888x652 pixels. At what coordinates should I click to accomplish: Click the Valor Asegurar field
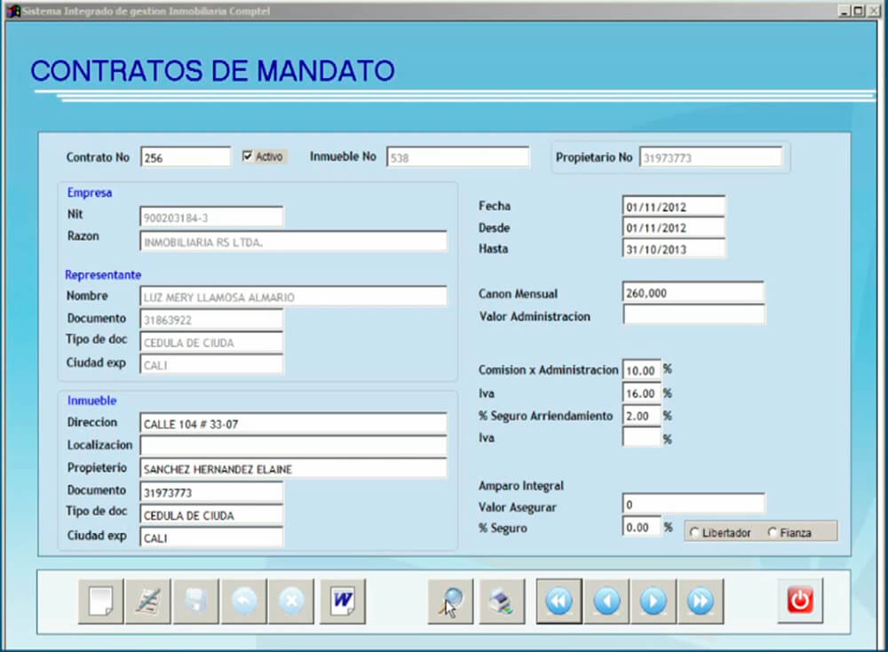pos(693,505)
